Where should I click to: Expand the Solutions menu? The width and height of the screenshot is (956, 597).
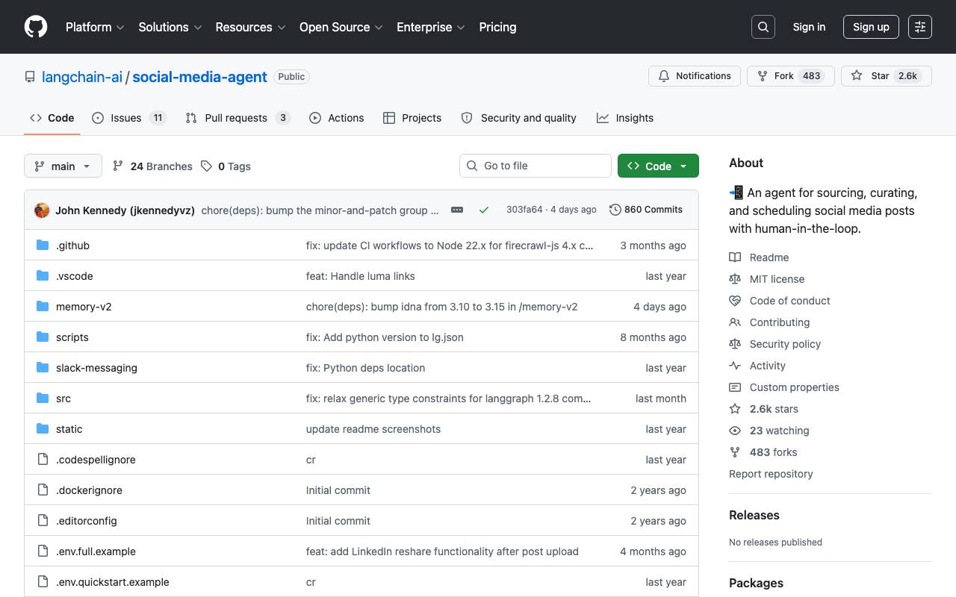click(x=170, y=27)
